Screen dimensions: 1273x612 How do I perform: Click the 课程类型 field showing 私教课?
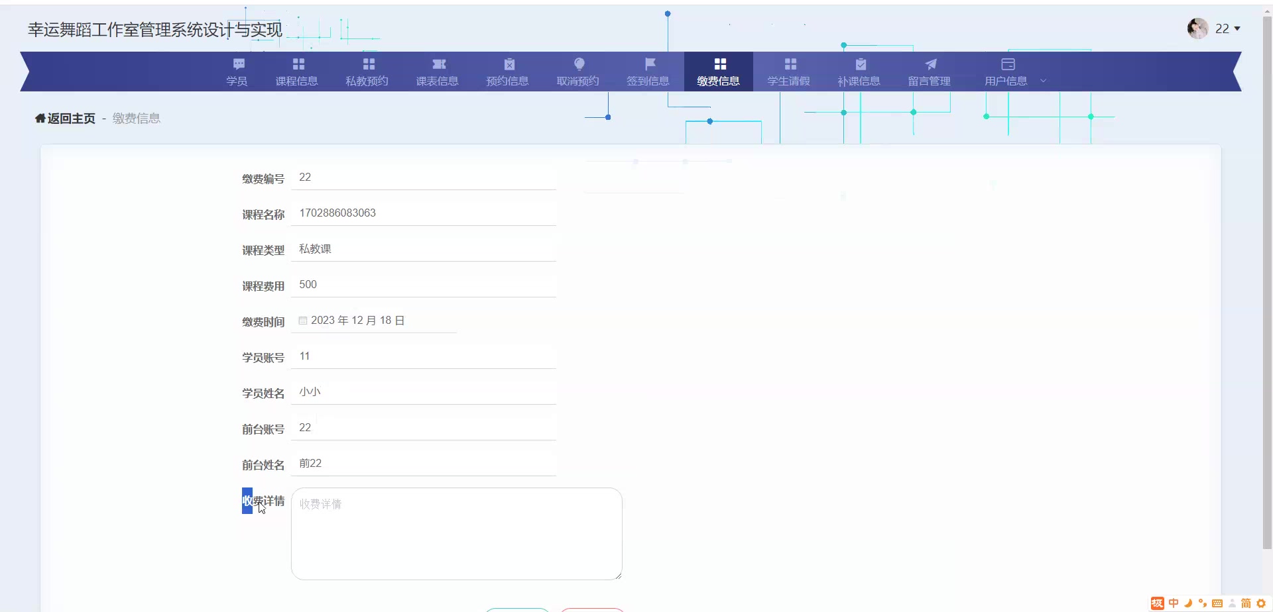tap(424, 249)
